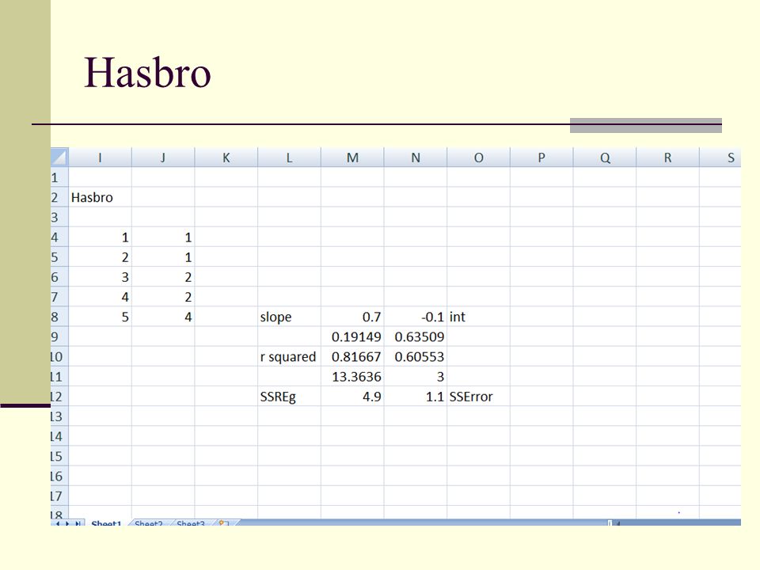Click value 2 in column J row 7
The height and width of the screenshot is (570, 760).
tap(163, 297)
